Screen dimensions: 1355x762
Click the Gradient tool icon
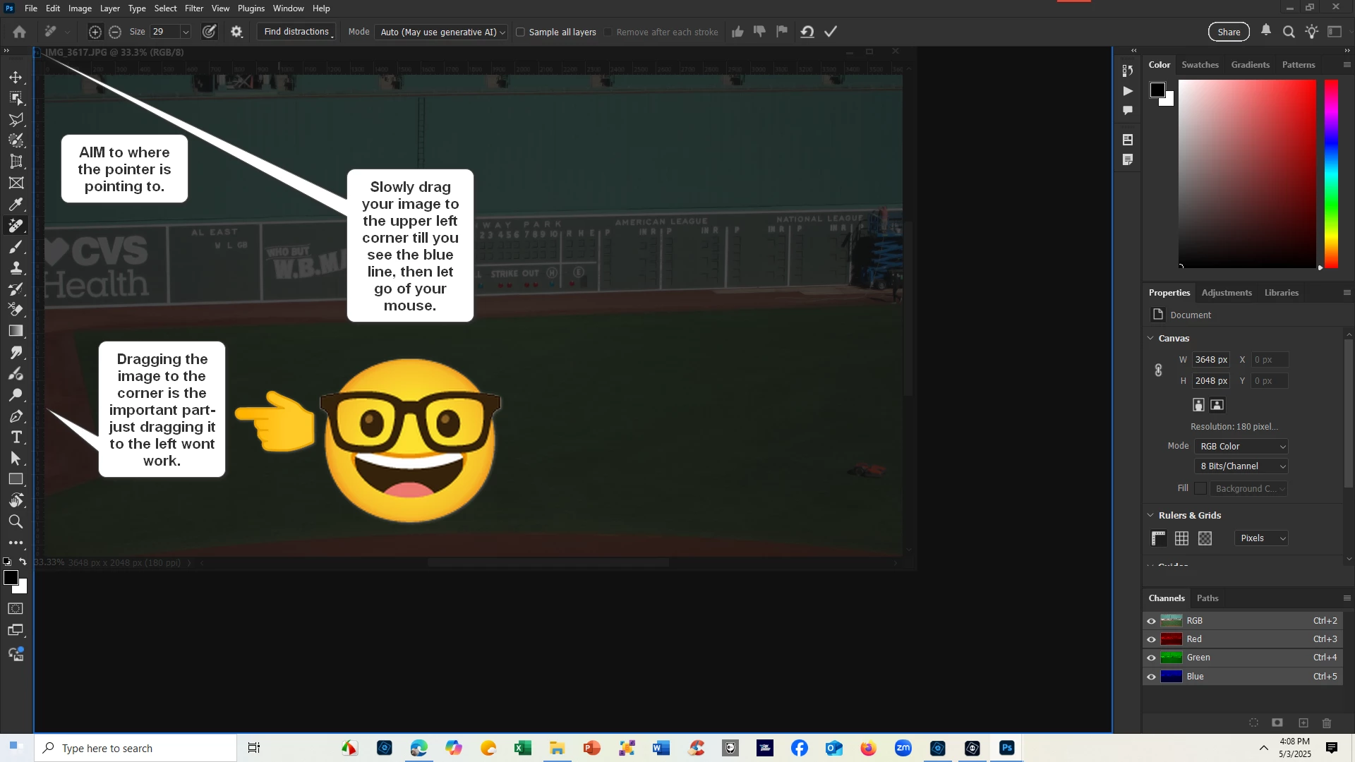16,331
